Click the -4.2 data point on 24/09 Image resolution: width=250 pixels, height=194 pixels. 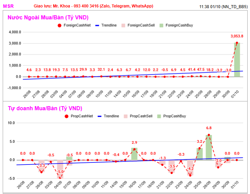coord(190,176)
